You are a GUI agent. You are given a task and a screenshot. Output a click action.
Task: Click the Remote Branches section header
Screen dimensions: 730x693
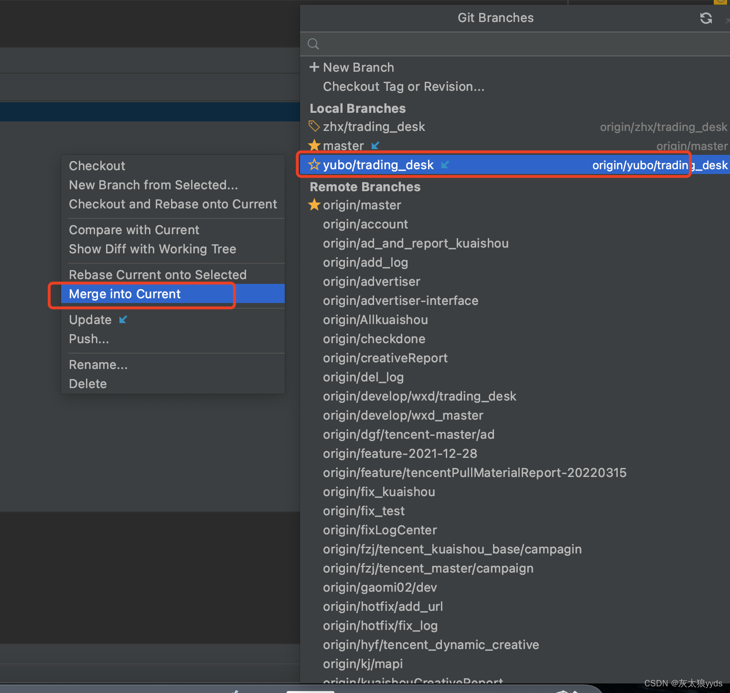[365, 187]
